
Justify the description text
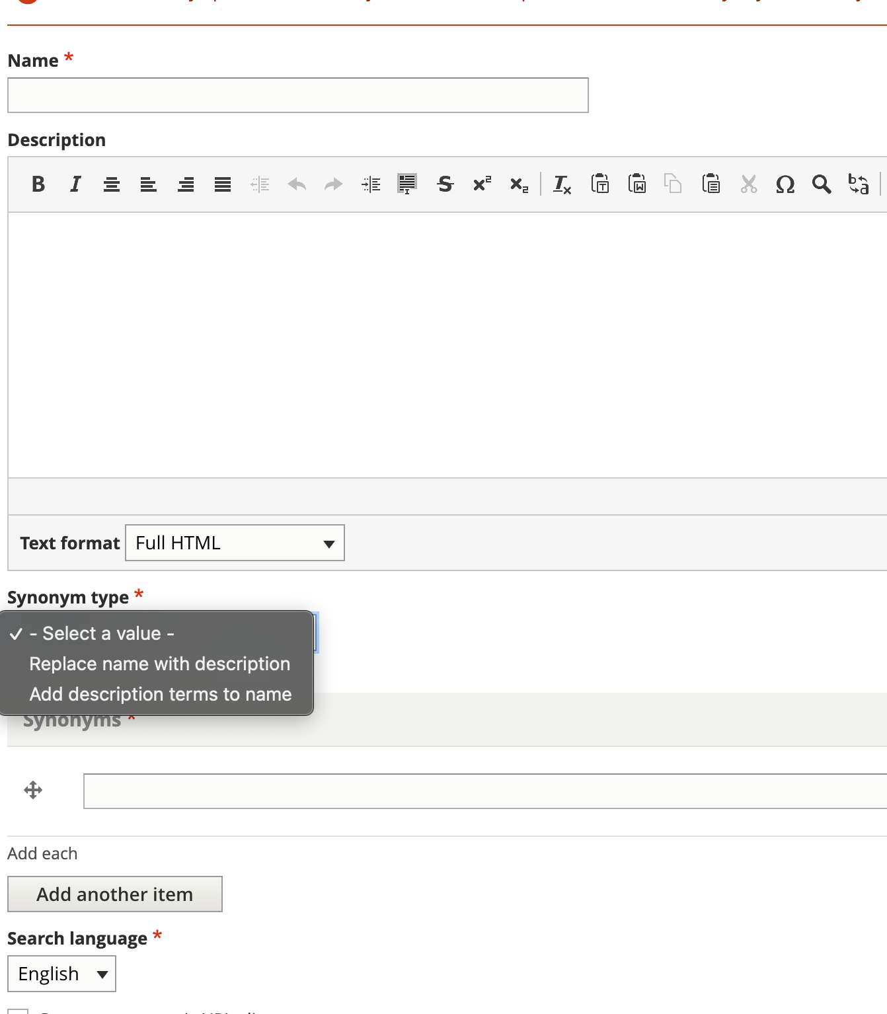(x=223, y=184)
